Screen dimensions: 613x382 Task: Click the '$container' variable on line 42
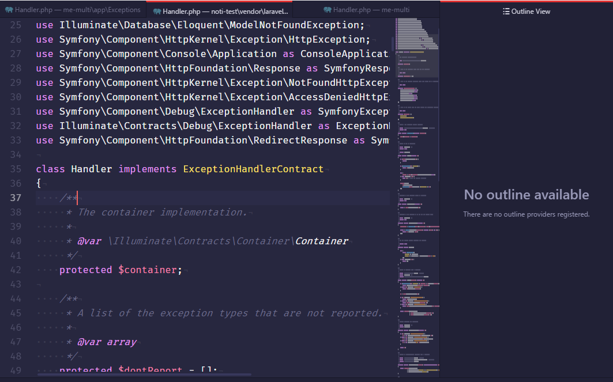tap(148, 270)
